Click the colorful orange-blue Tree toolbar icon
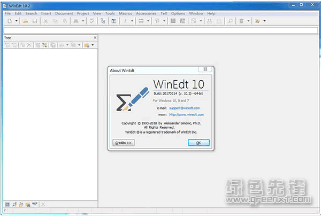 (x=44, y=45)
